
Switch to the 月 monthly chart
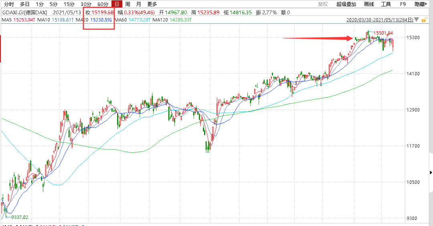point(139,4)
